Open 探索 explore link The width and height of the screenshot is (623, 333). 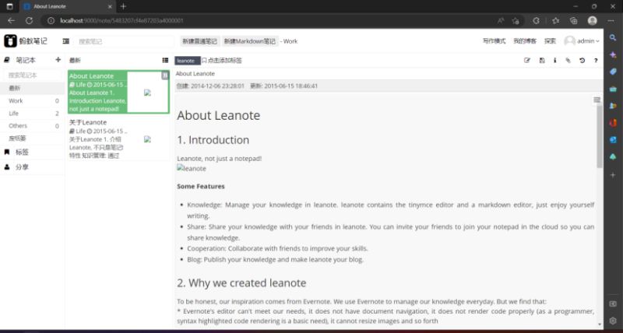(550, 41)
